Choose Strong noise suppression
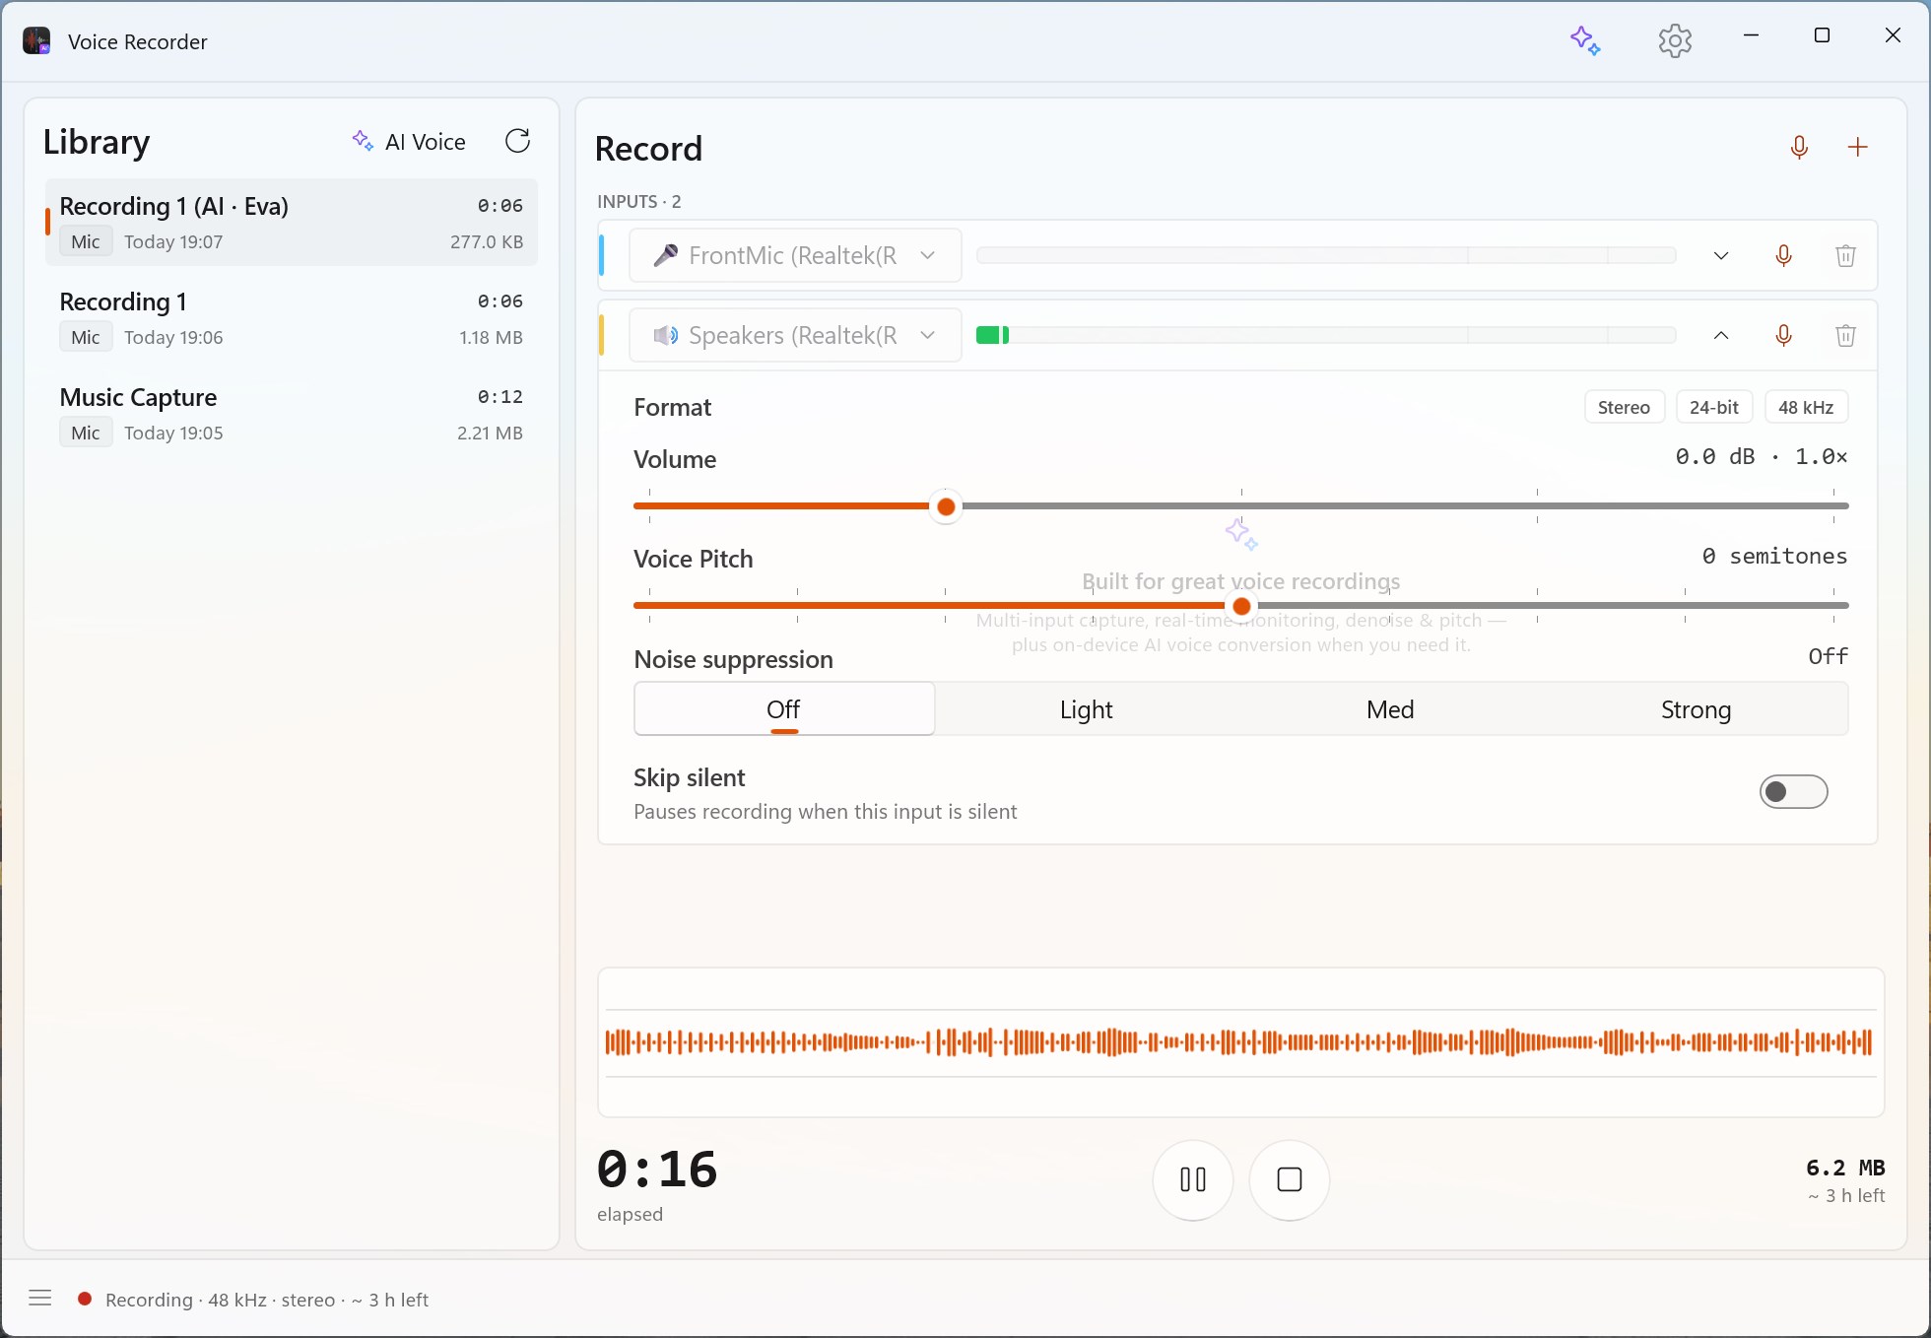This screenshot has width=1931, height=1338. (1696, 709)
